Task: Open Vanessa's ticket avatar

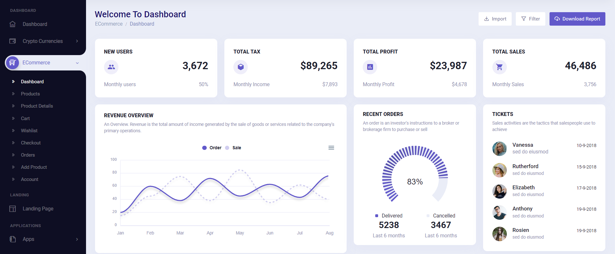Action: [x=499, y=149]
